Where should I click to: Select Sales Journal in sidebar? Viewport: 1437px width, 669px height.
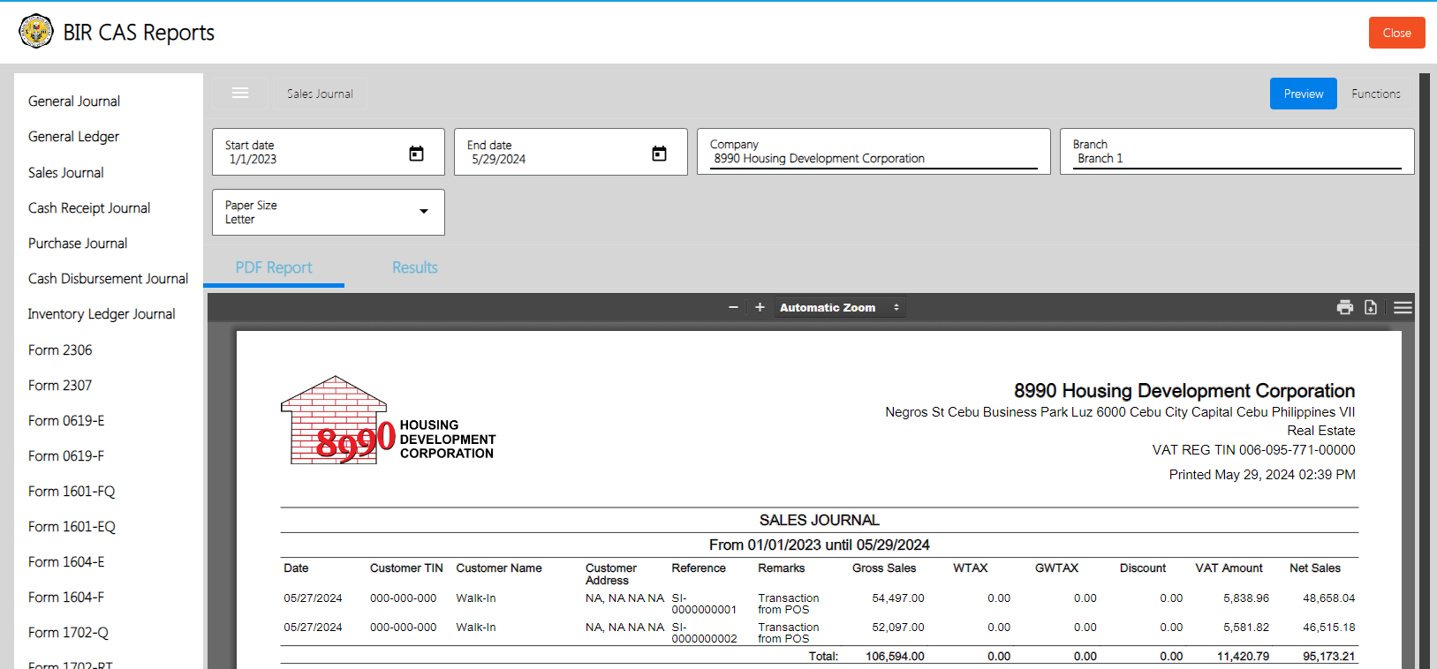coord(66,173)
